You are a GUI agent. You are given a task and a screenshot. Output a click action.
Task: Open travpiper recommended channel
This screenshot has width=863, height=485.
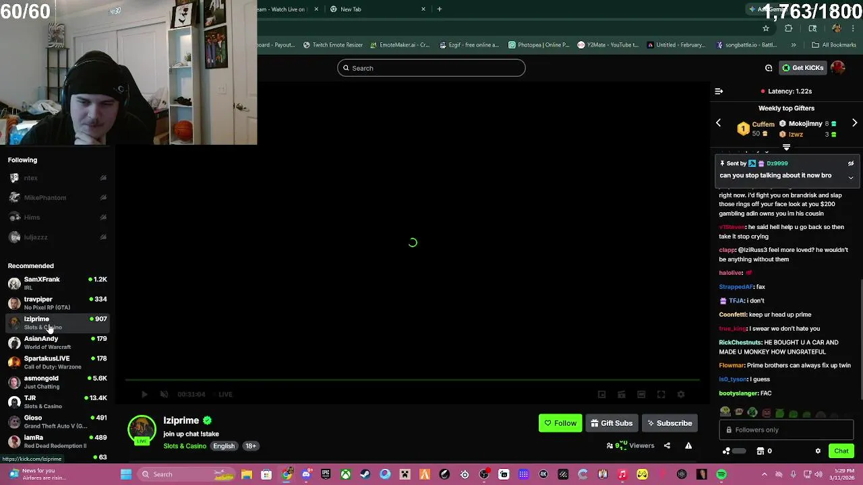tap(57, 303)
